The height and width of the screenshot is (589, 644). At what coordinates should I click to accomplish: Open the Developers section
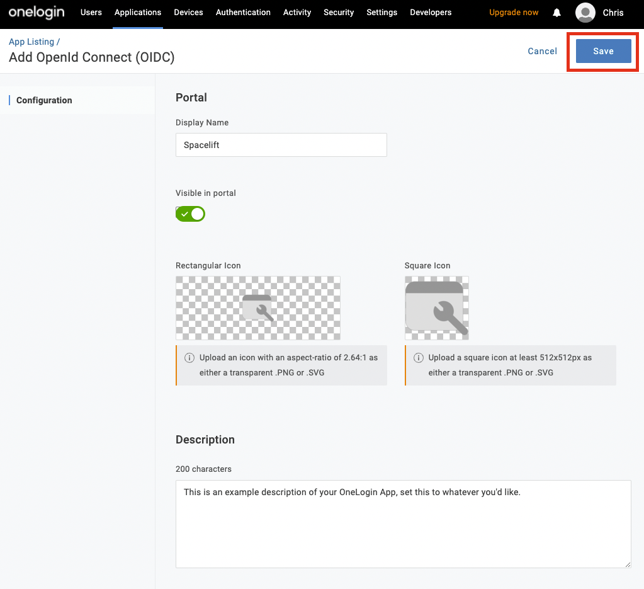tap(431, 12)
